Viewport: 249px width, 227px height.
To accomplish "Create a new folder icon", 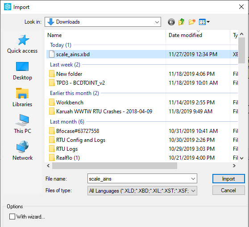I will [192, 22].
